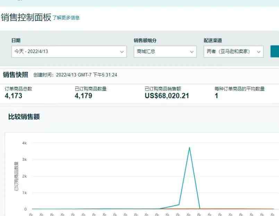Click the 每种订单商品的平均数量 value 1
The image size is (279, 216).
216,96
